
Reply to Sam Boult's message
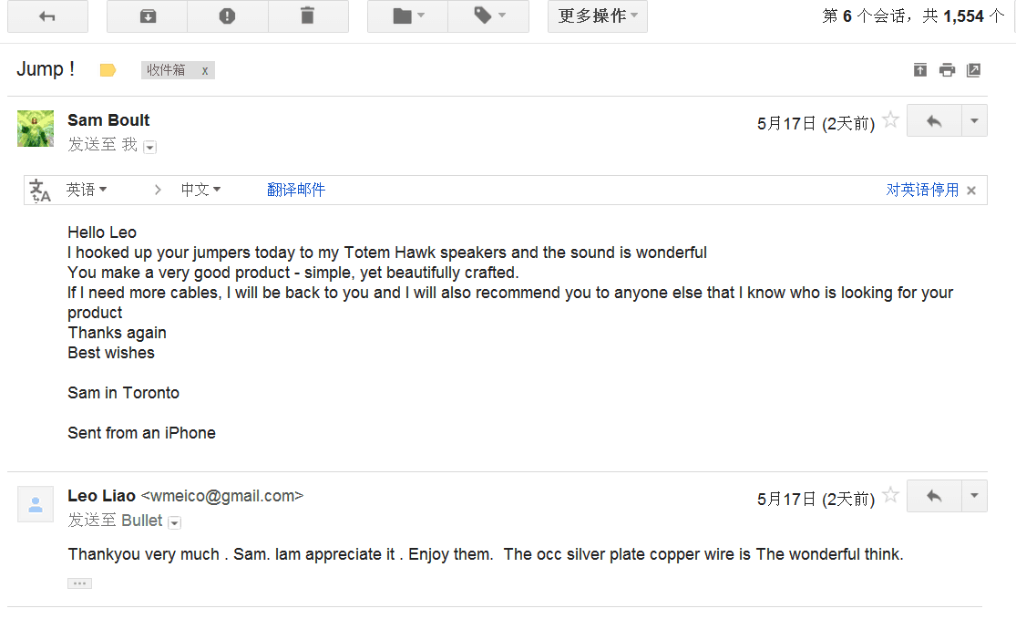[x=934, y=121]
